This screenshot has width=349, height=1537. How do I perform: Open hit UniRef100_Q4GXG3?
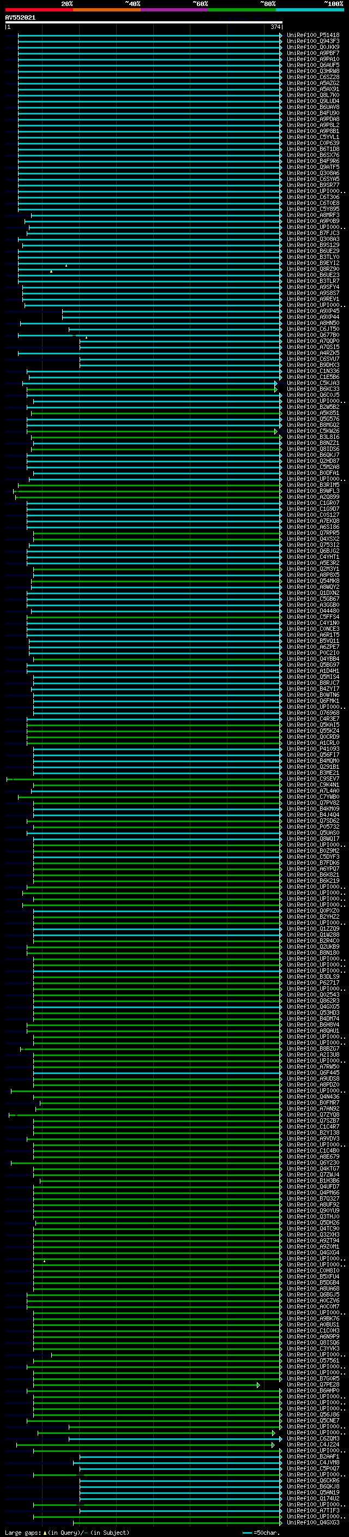pyautogui.click(x=313, y=1523)
